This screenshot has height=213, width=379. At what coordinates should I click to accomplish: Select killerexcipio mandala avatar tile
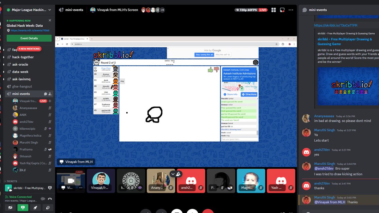tap(131, 181)
